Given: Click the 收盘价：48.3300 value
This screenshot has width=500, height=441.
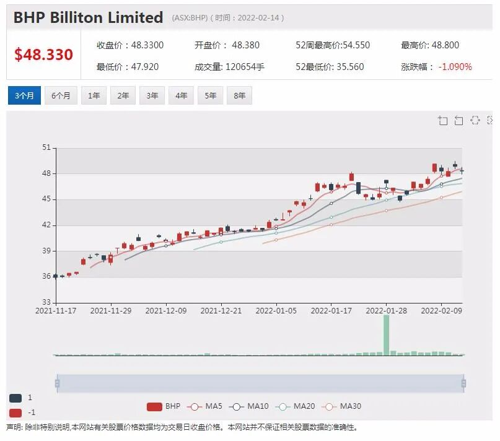Looking at the screenshot, I should [x=130, y=45].
